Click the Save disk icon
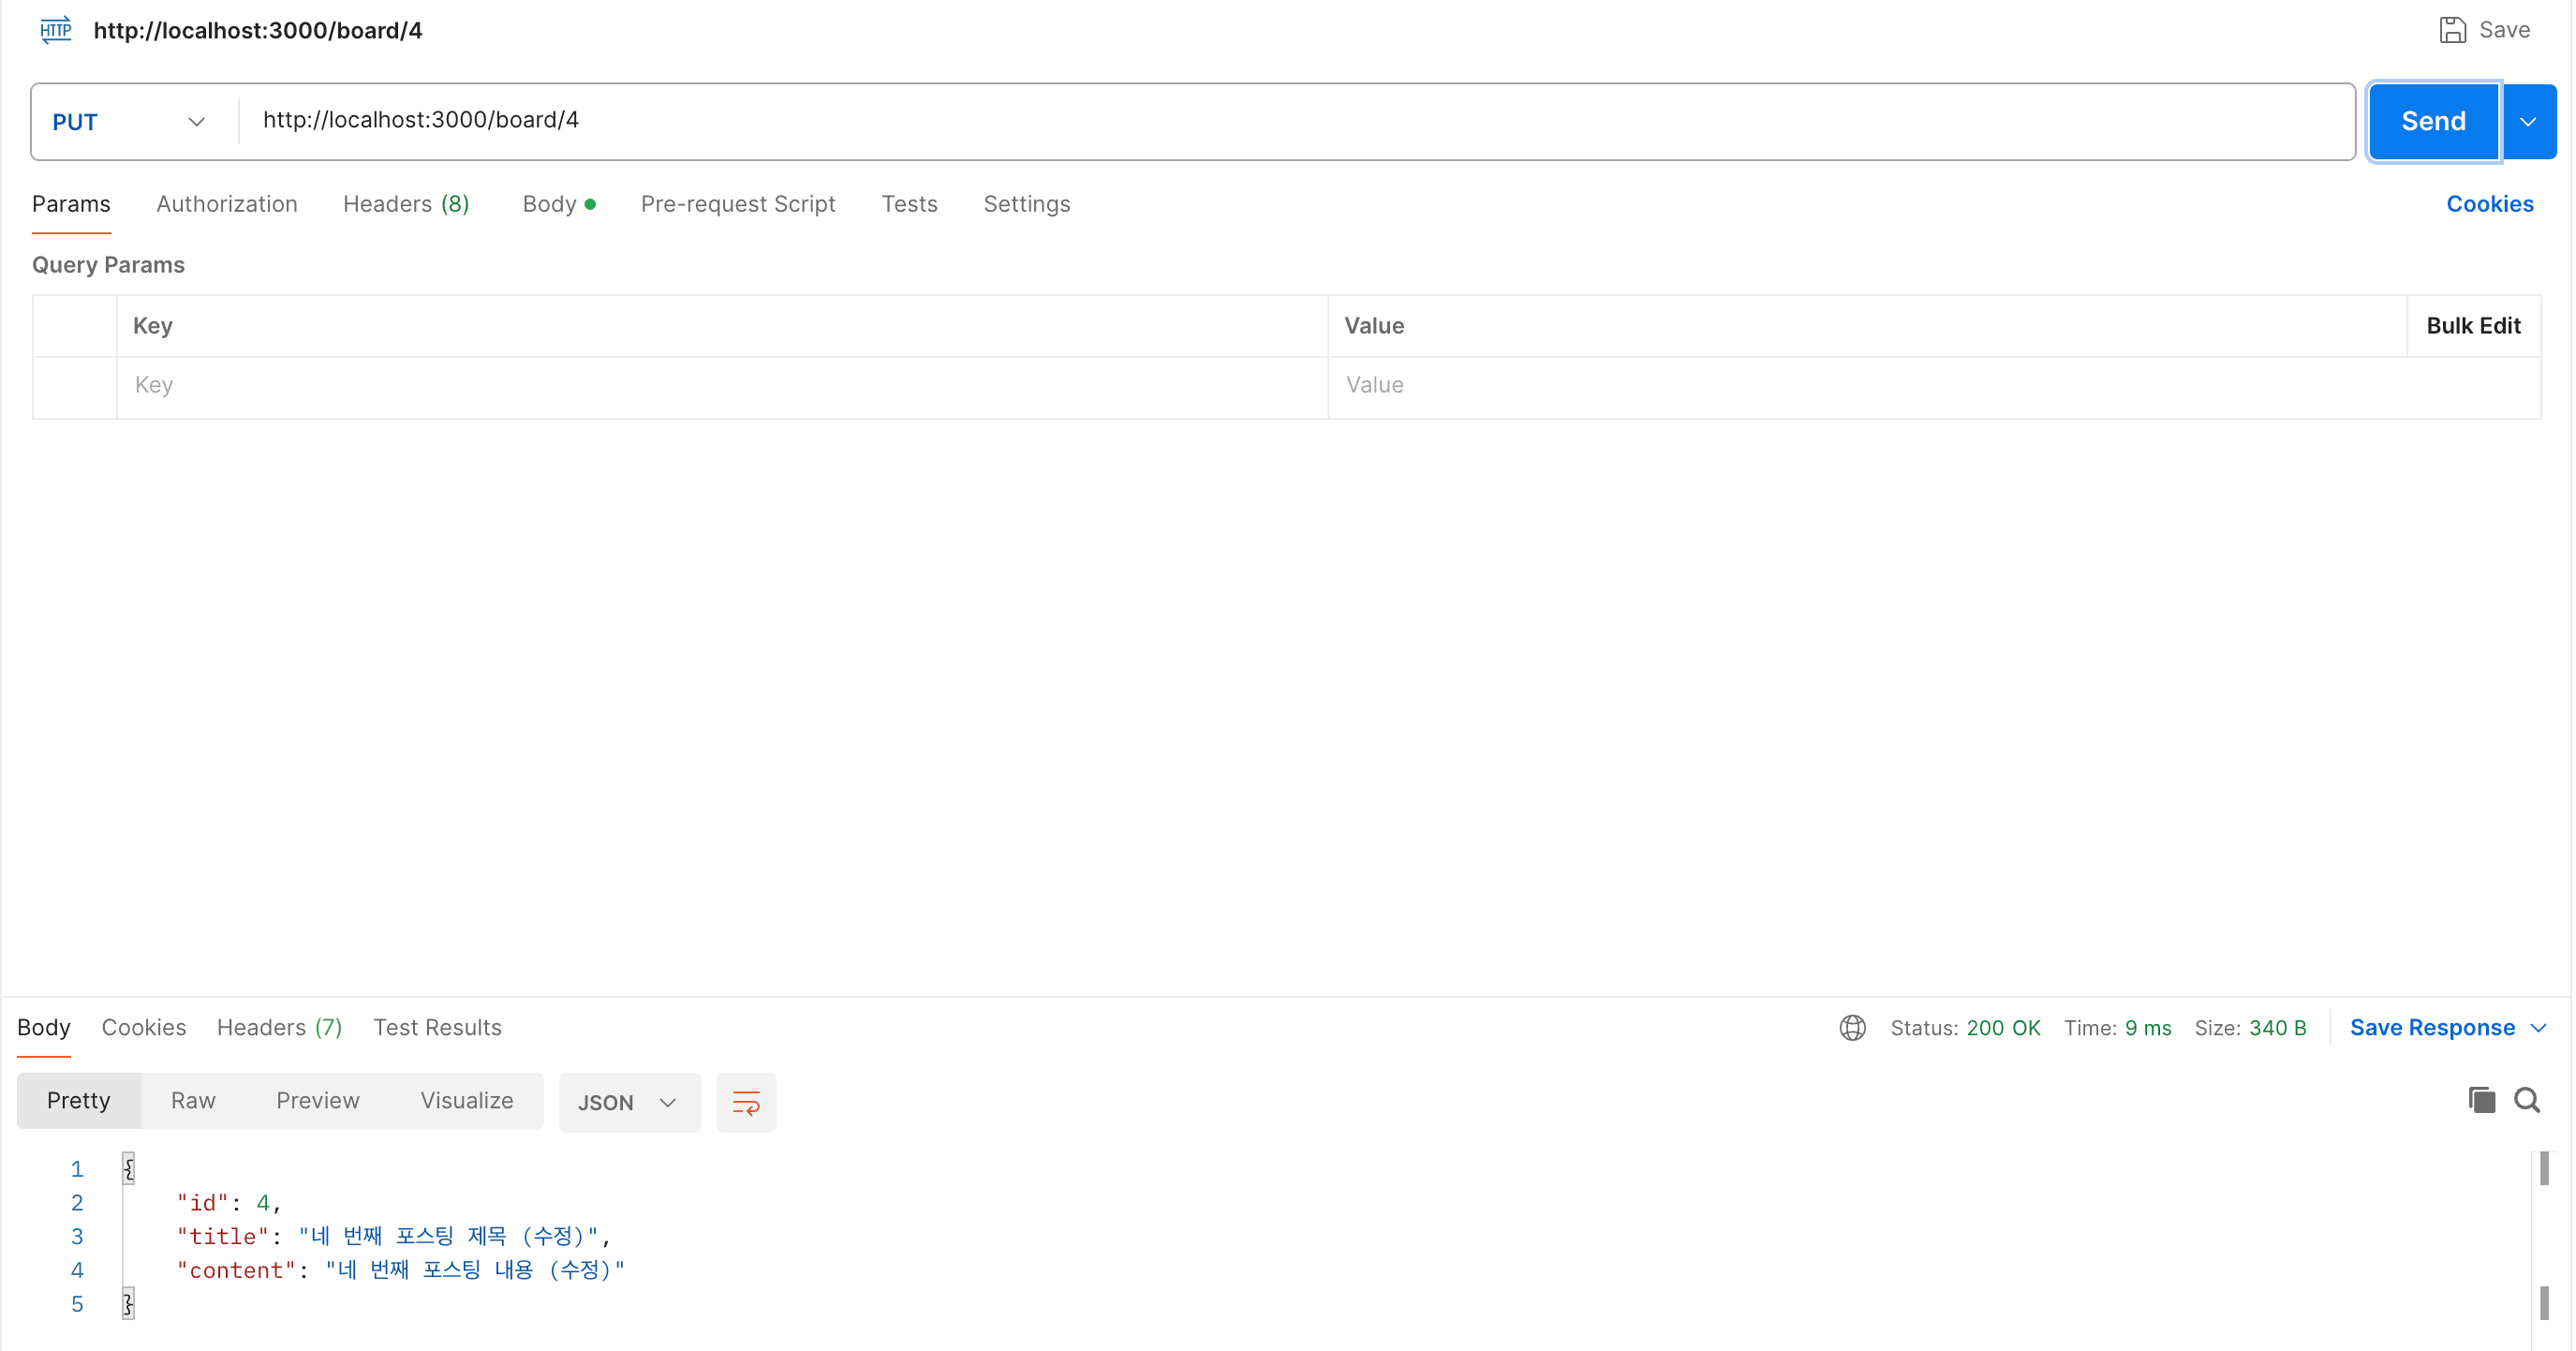 point(2452,30)
